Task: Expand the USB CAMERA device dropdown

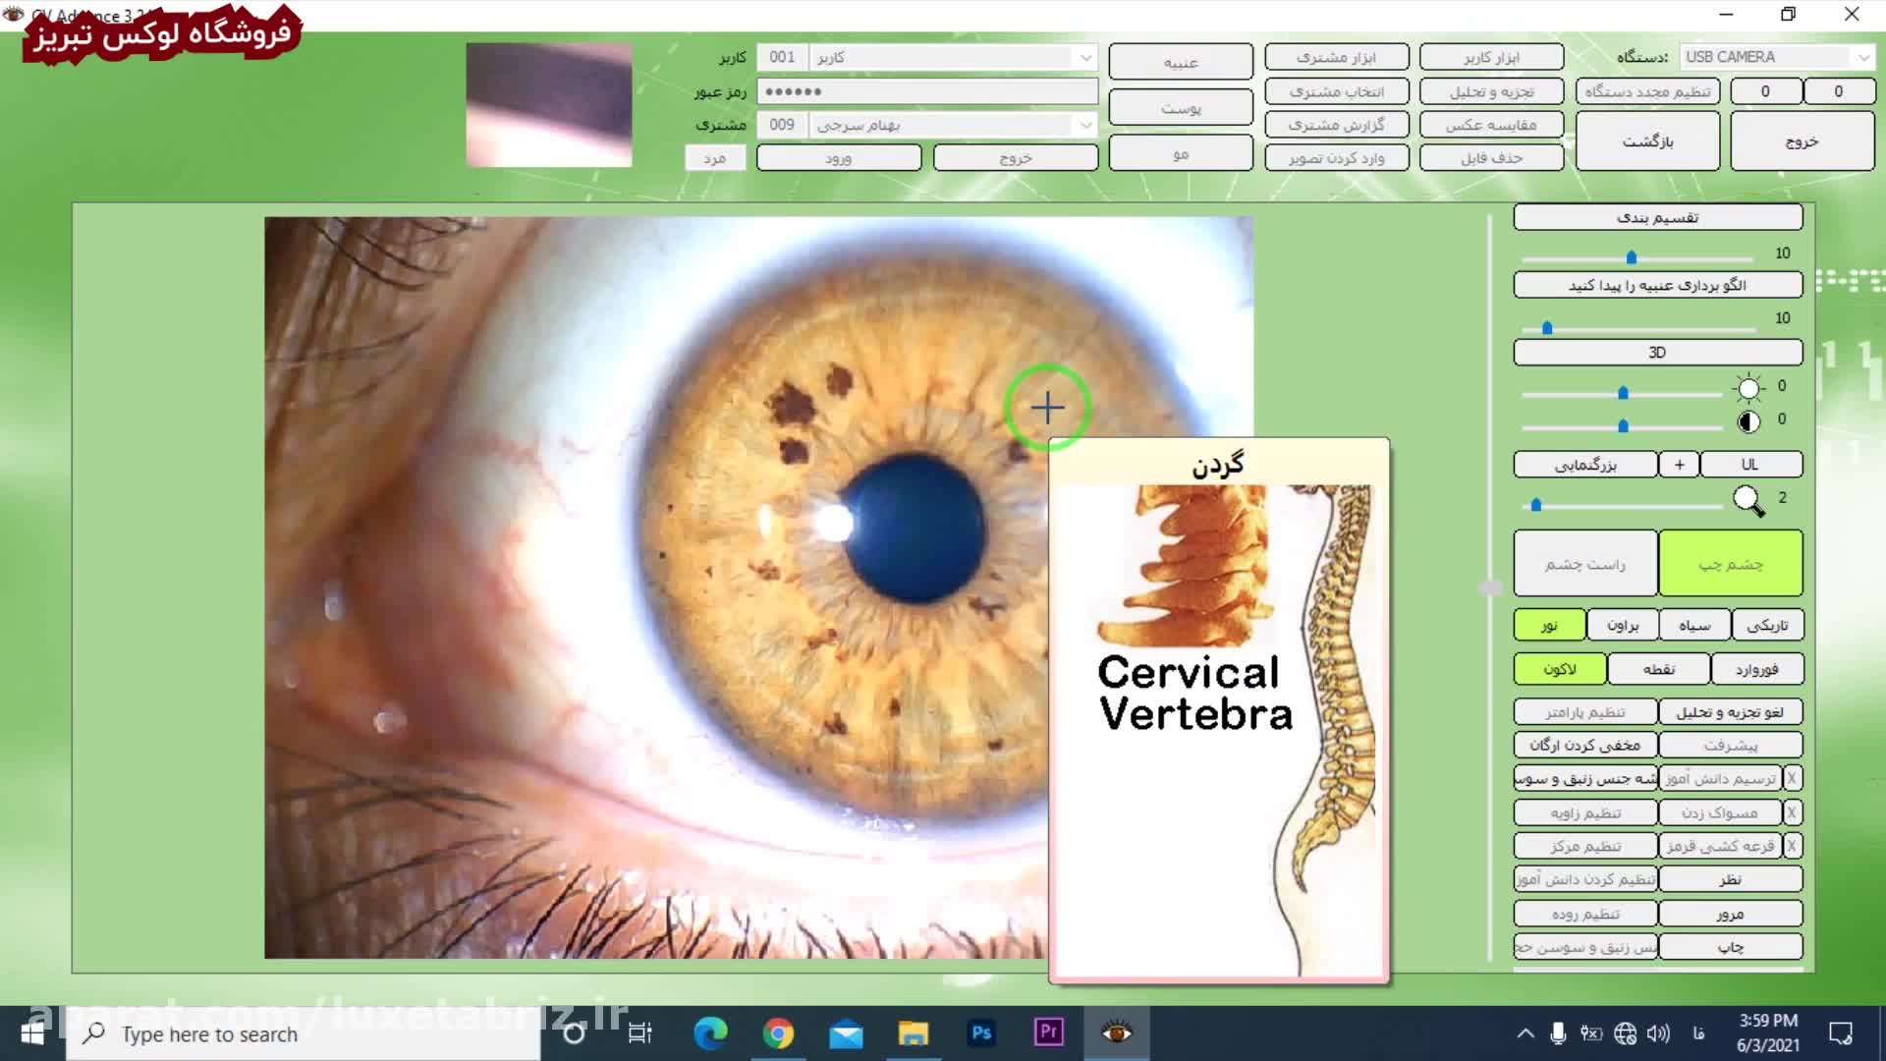Action: pyautogui.click(x=1862, y=57)
